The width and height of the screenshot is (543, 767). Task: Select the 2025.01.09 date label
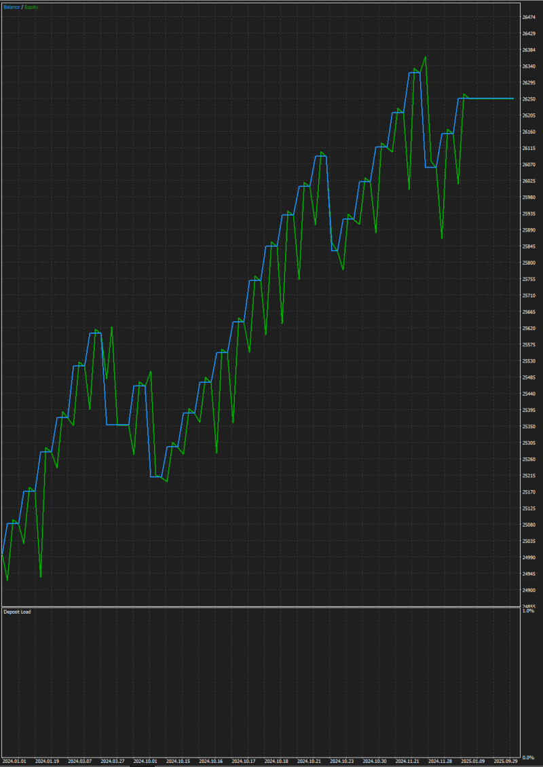pyautogui.click(x=473, y=761)
